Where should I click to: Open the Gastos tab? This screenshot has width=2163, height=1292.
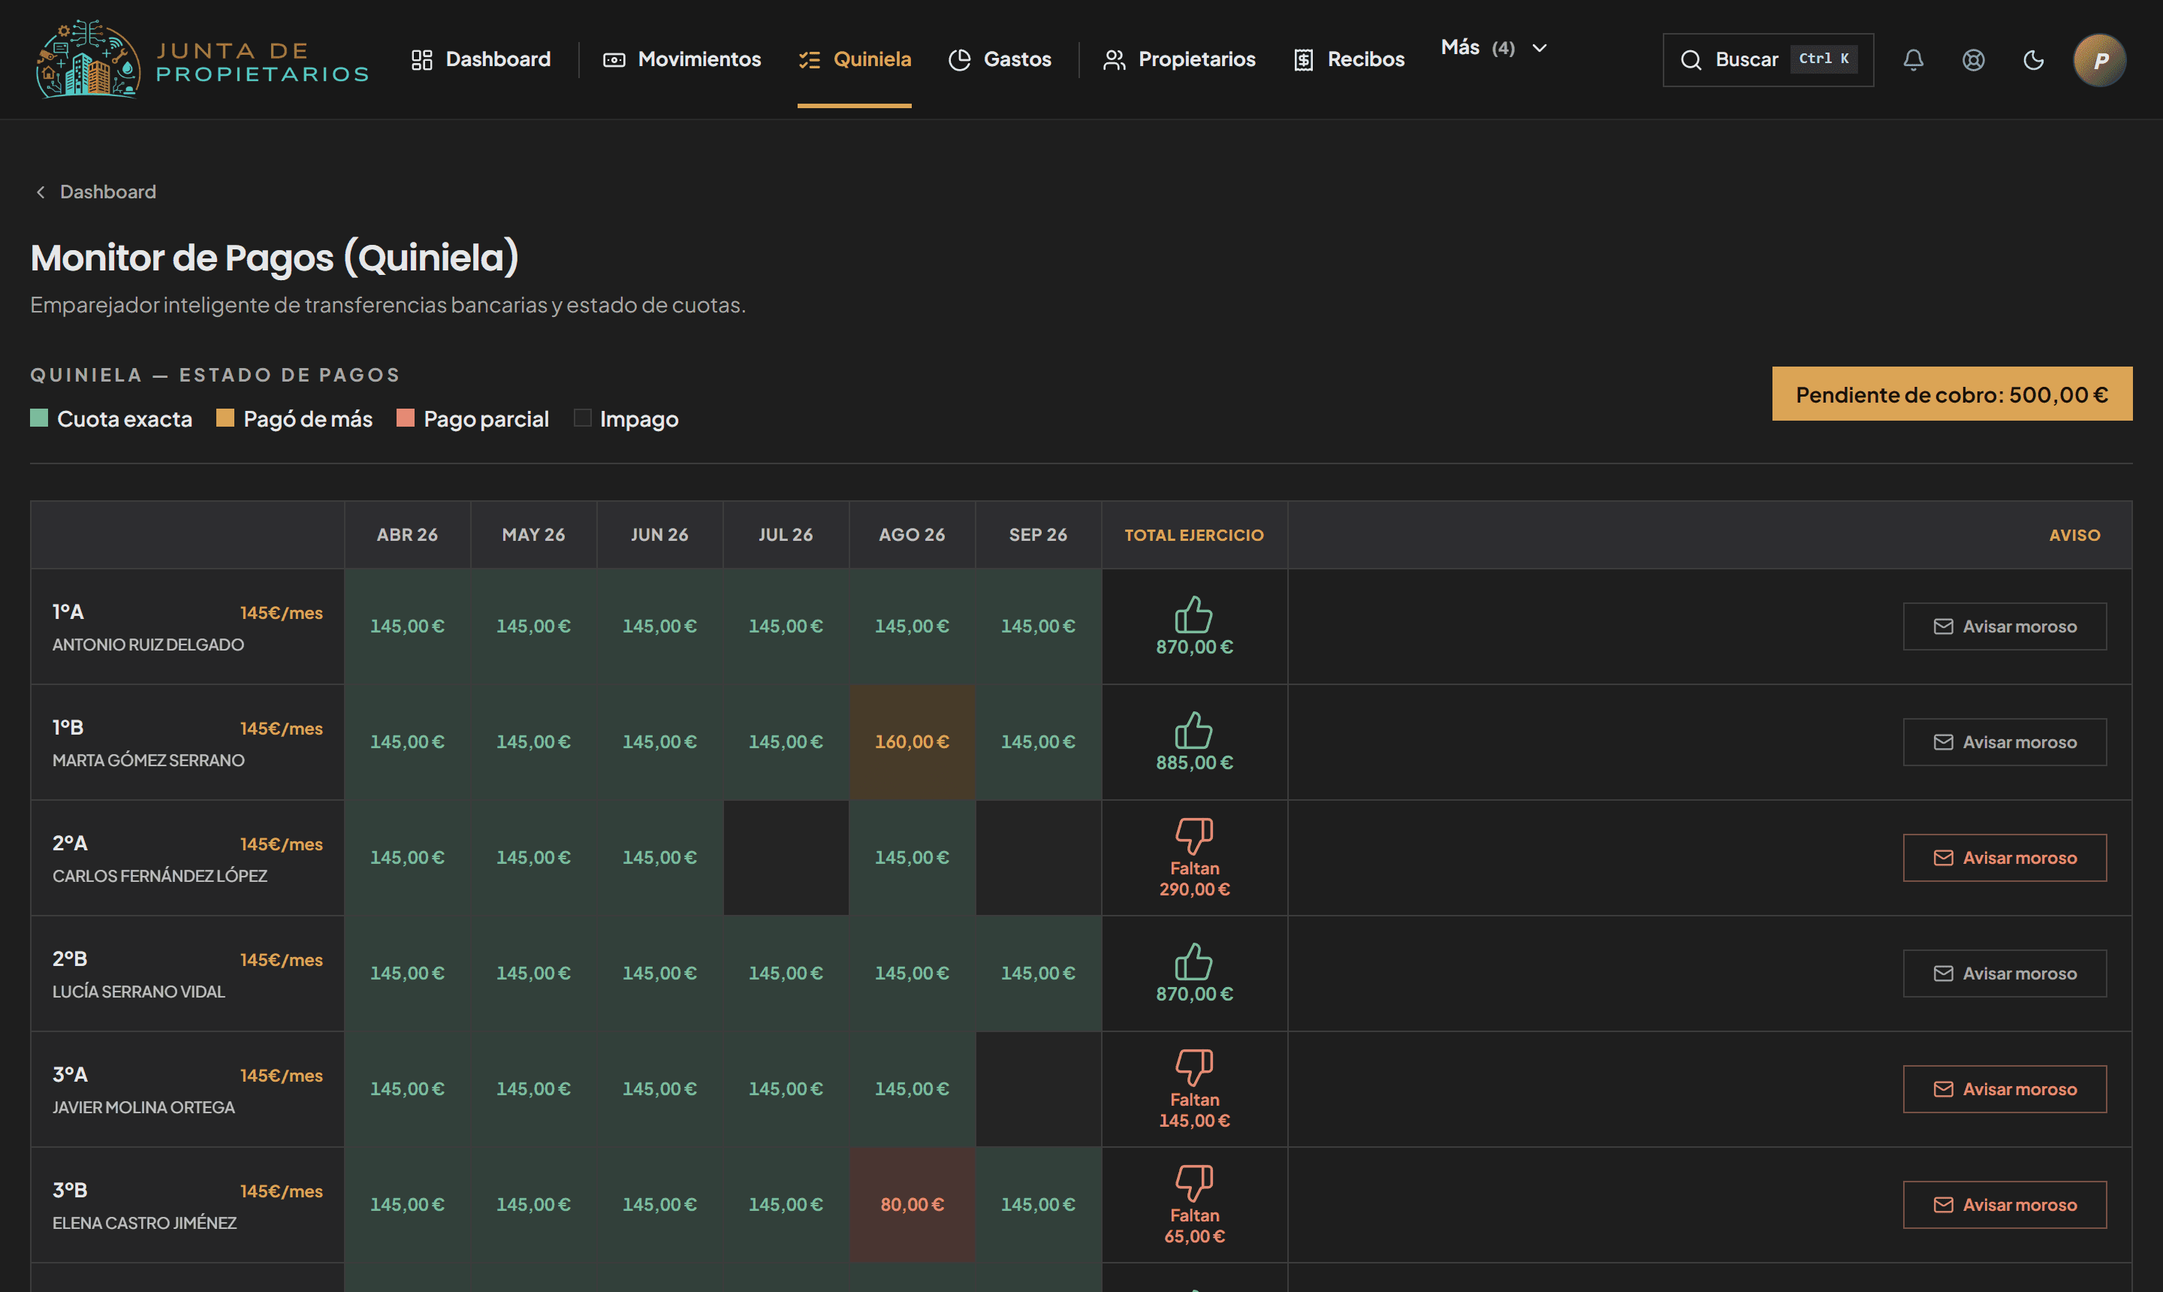[999, 59]
